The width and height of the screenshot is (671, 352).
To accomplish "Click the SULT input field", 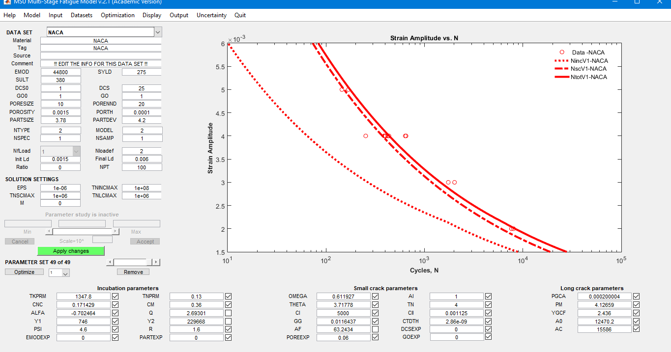I will tap(60, 80).
